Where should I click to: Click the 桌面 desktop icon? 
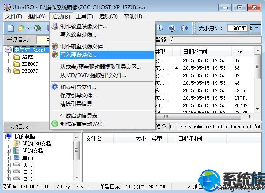[17, 158]
